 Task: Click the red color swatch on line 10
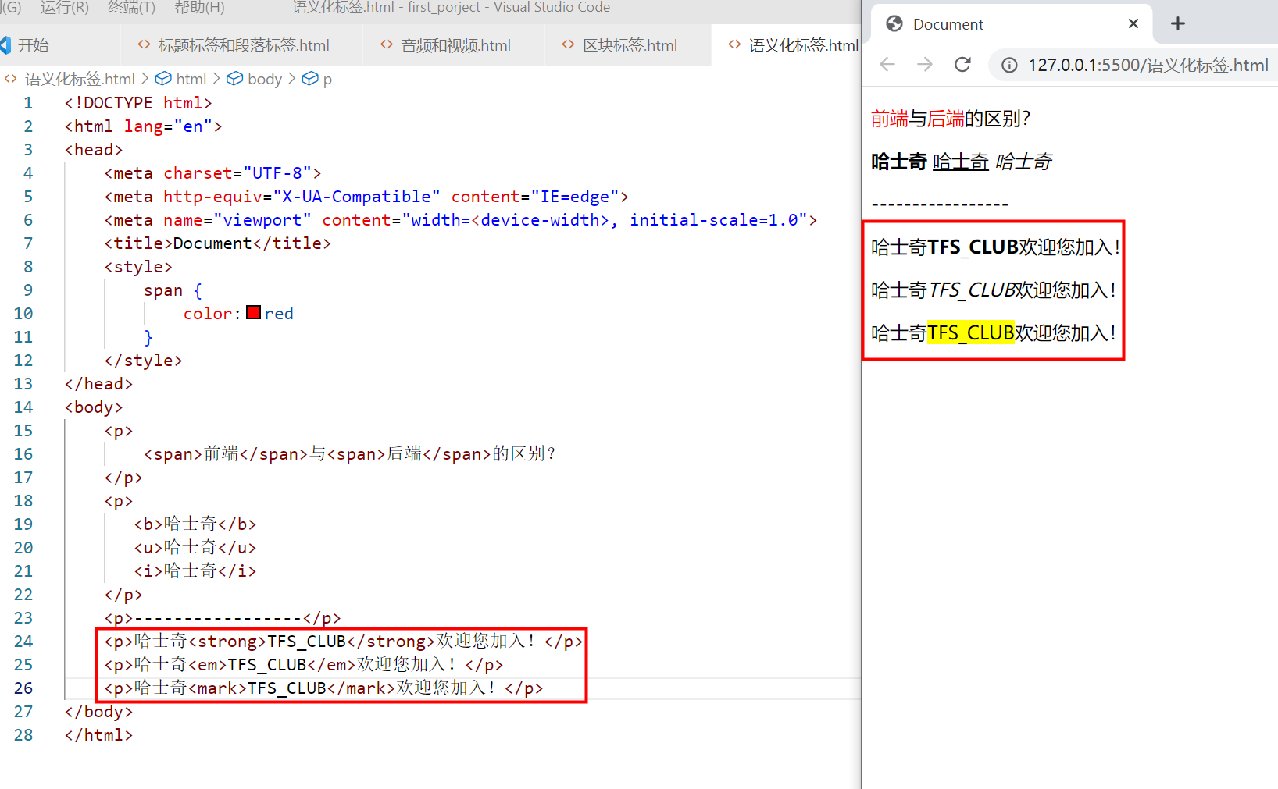[253, 313]
